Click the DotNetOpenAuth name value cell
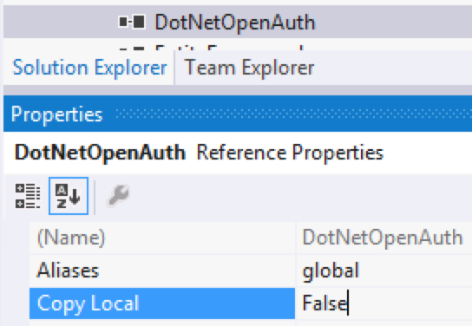This screenshot has height=326, width=472. [x=384, y=238]
